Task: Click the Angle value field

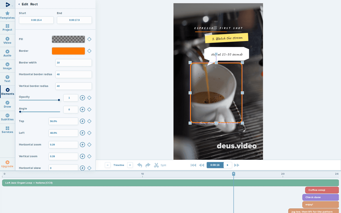Action: [x=70, y=109]
